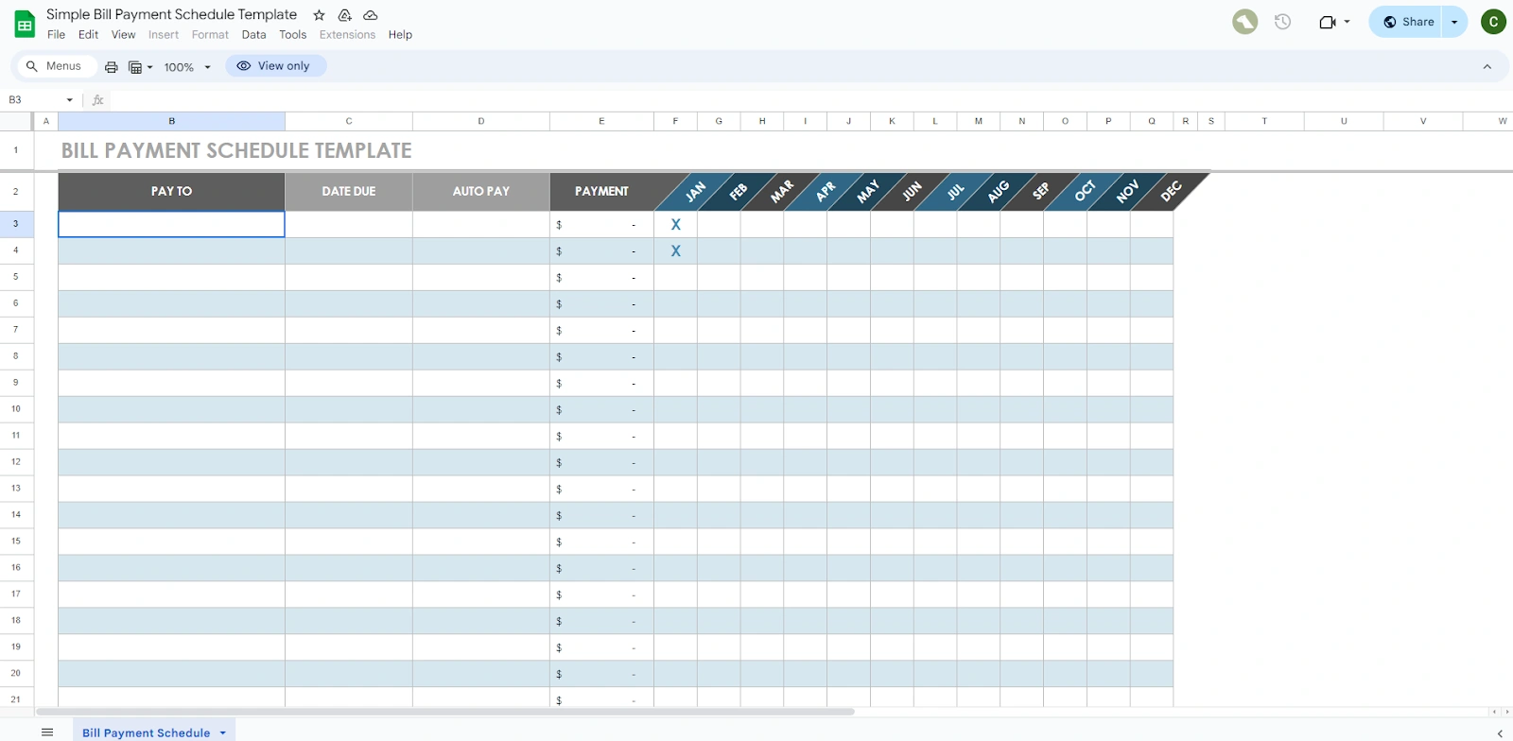Image resolution: width=1513 pixels, height=741 pixels.
Task: Open the Bill Payment Schedule tab menu arrow
Action: (x=223, y=732)
